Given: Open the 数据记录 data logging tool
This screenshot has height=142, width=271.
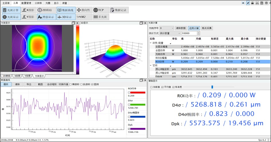Looking at the screenshot, I should pos(119,10).
